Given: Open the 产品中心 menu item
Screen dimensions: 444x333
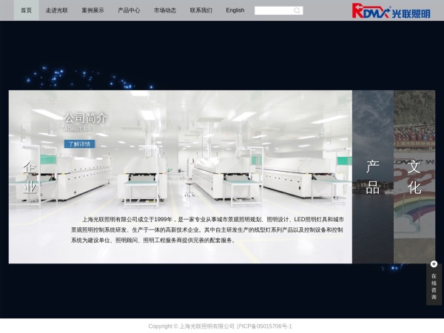Looking at the screenshot, I should click(129, 10).
